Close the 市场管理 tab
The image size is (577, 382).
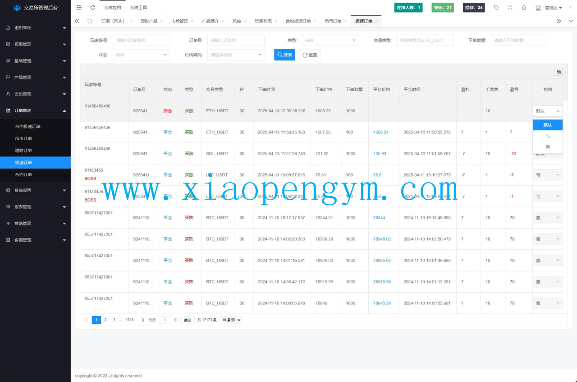coord(192,21)
